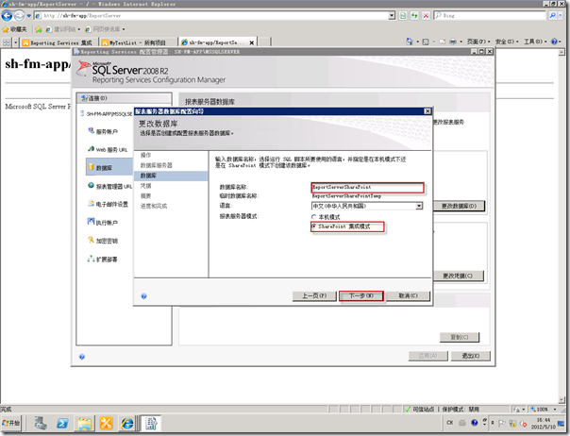Click the quick tabs grid icon
570x436 pixels.
click(7, 42)
